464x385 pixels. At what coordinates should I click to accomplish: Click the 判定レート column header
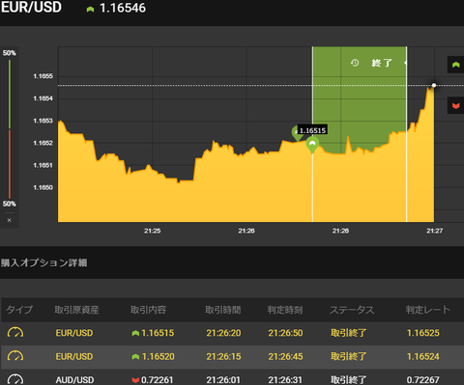pos(428,310)
